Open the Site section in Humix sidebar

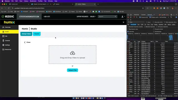point(9,36)
